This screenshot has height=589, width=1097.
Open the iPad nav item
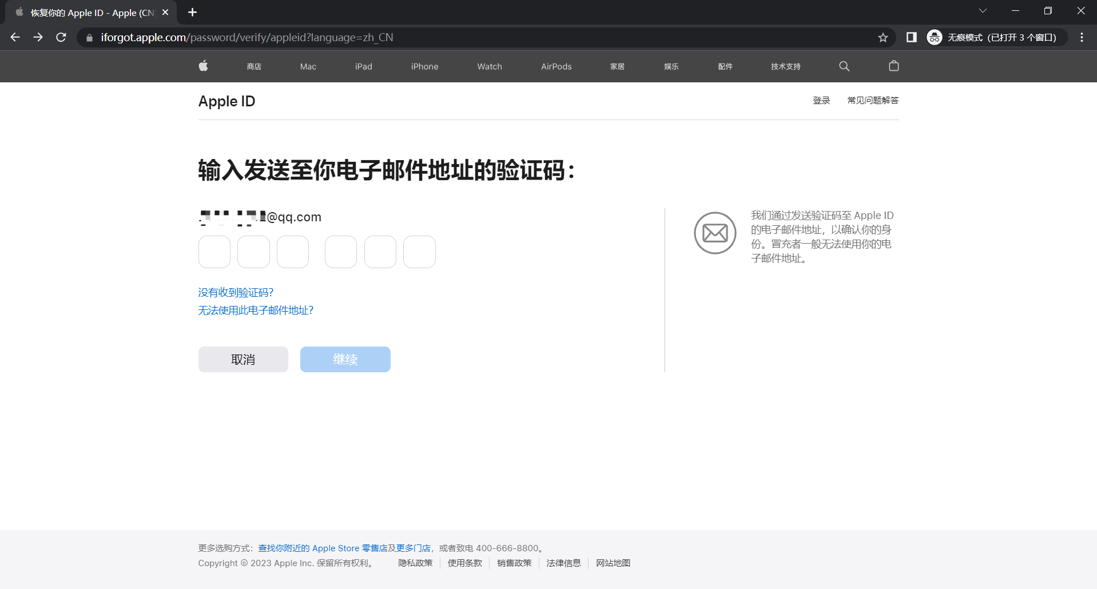click(x=364, y=66)
